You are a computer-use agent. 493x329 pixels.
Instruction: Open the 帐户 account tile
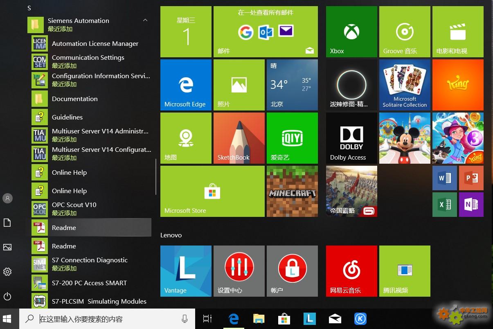[292, 271]
